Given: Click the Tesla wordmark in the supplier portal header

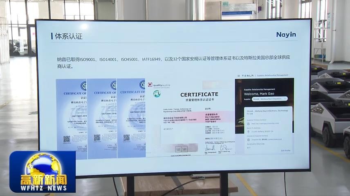Looking at the screenshot, I should [x=248, y=76].
